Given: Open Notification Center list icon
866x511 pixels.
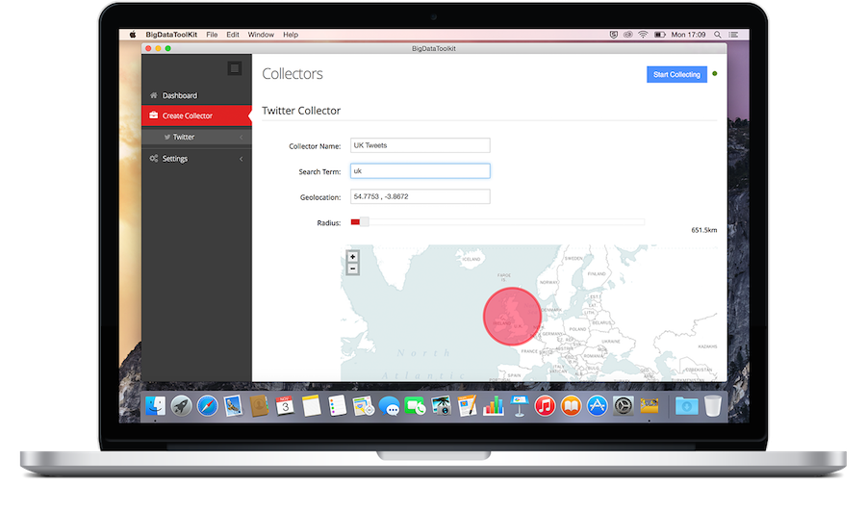Looking at the screenshot, I should (733, 35).
